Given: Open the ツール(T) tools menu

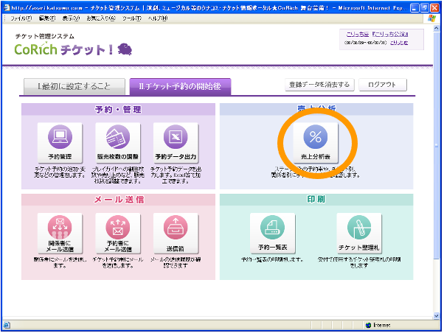Looking at the screenshot, I should [133, 18].
